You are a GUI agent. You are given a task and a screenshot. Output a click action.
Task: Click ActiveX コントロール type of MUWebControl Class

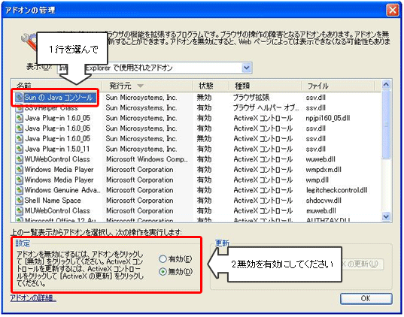pos(263,211)
